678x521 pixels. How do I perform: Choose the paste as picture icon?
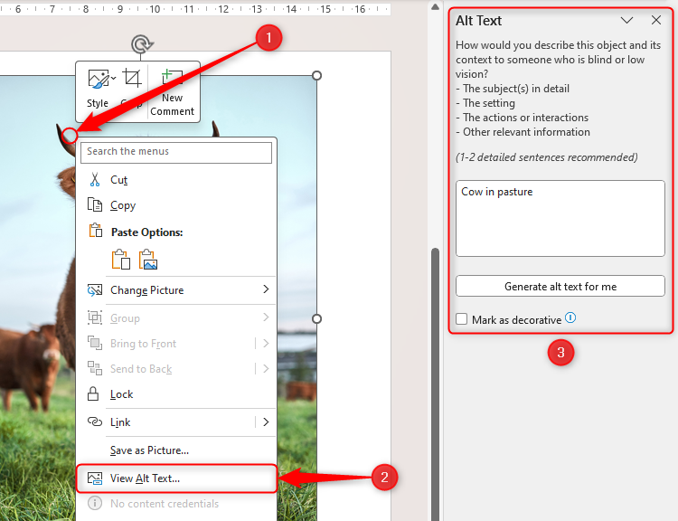click(148, 260)
